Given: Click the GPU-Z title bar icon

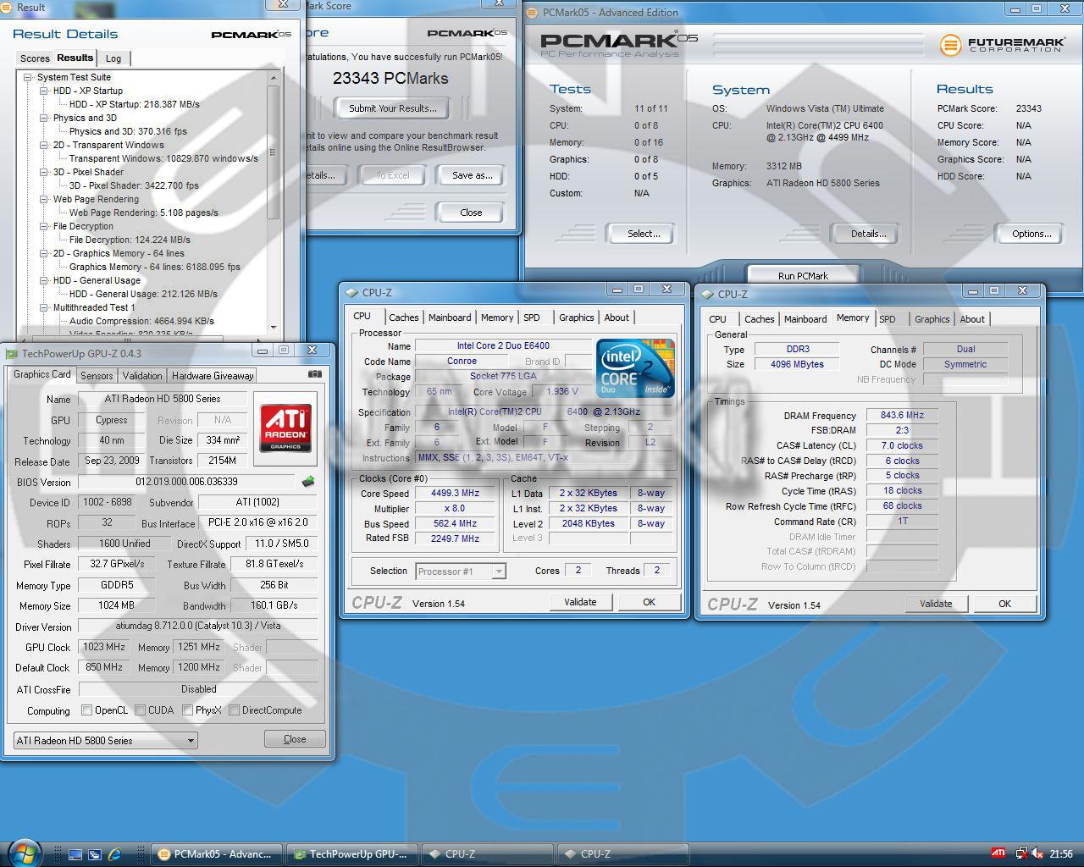Looking at the screenshot, I should [13, 353].
